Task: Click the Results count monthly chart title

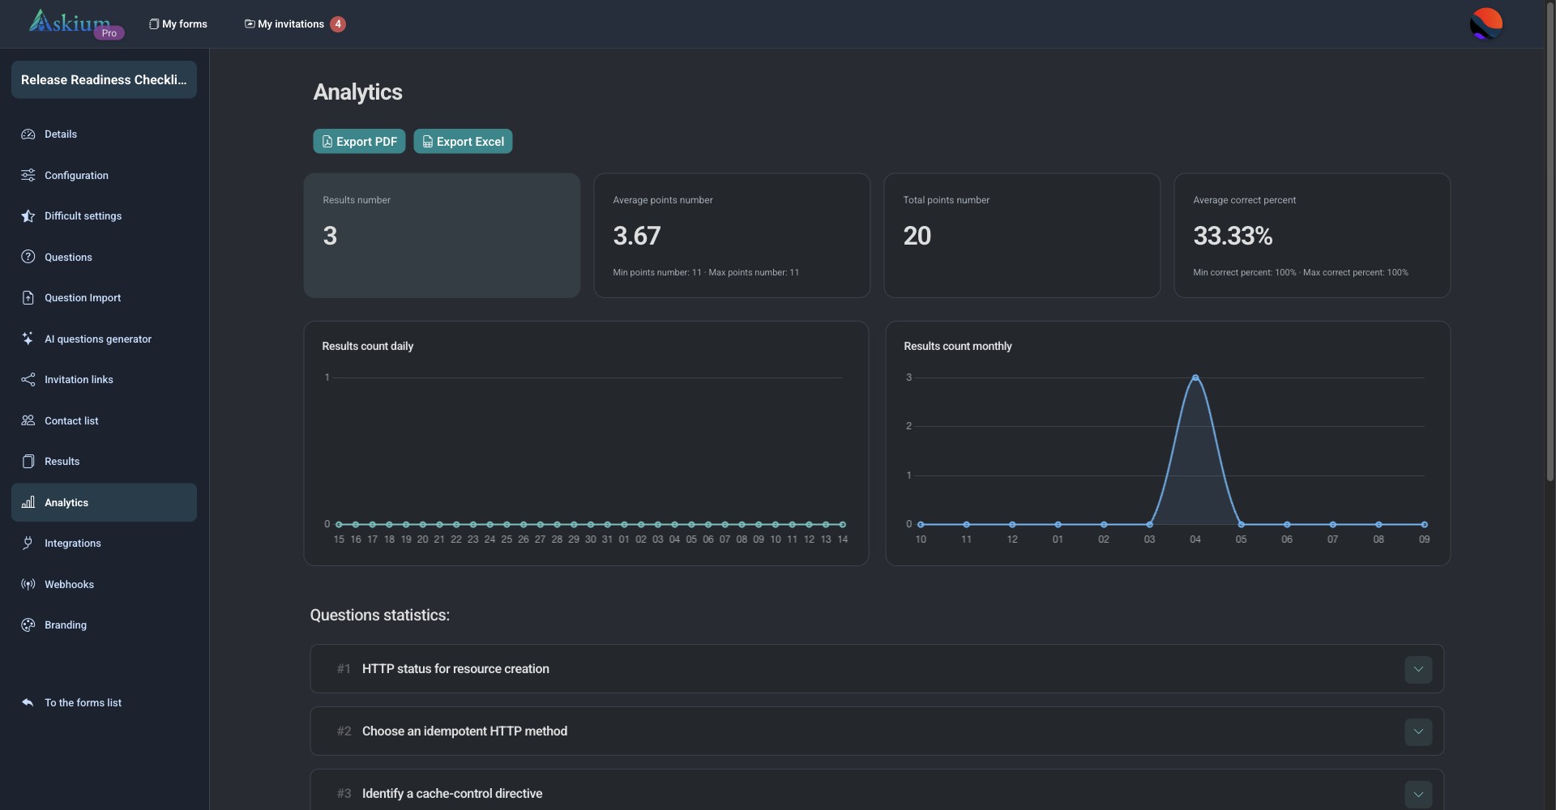Action: 958,347
